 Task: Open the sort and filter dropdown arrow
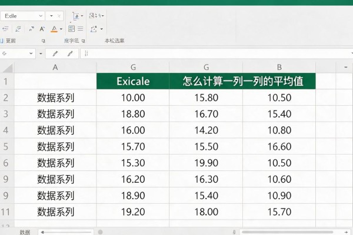coord(103,16)
